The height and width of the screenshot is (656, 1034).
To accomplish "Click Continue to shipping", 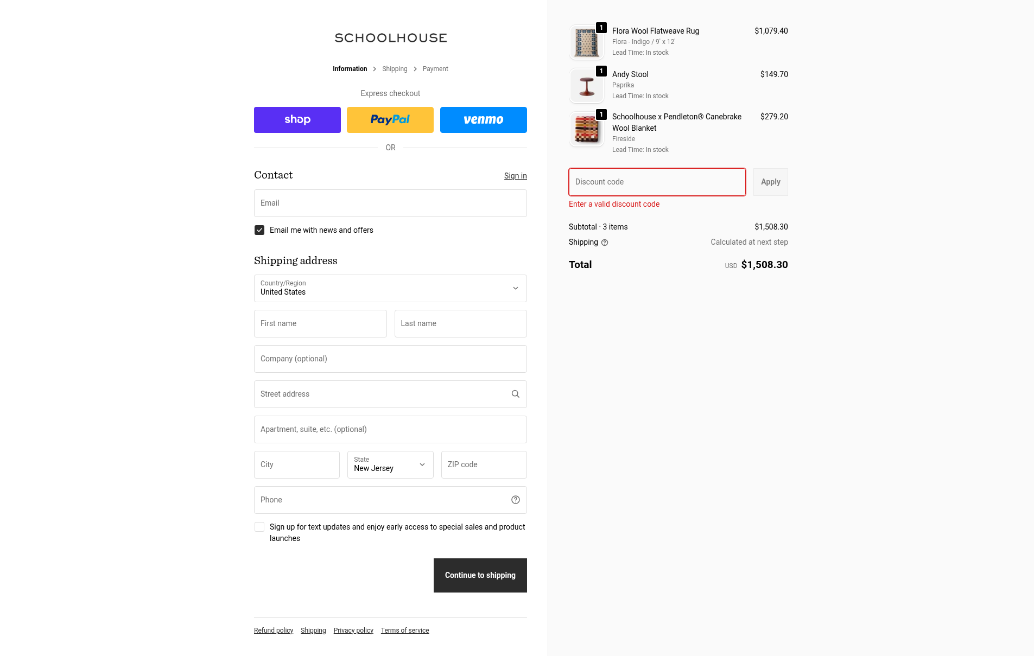I will (480, 575).
